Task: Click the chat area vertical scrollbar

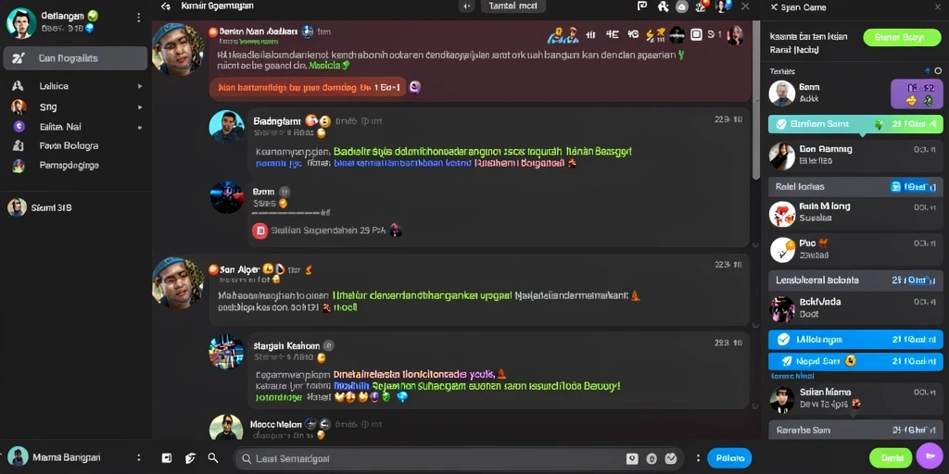Action: click(x=755, y=100)
